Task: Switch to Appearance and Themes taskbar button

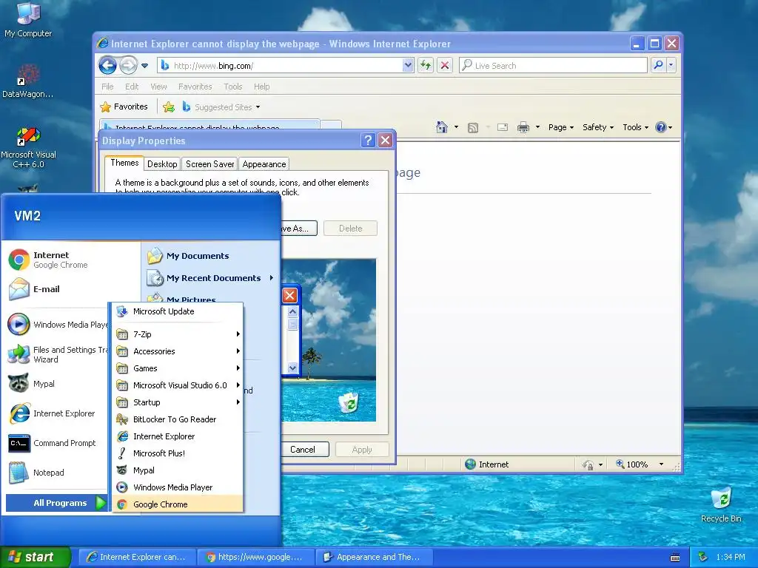Action: point(375,557)
